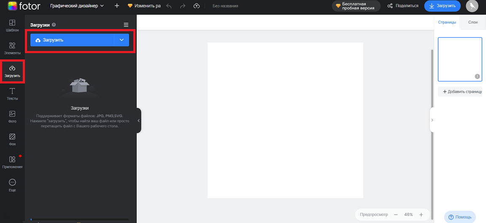Click the Fotor logo
The height and width of the screenshot is (223, 486).
24,6
